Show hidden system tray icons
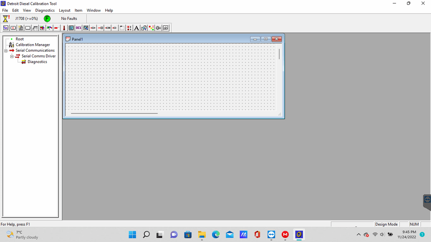431x242 pixels. pos(359,234)
